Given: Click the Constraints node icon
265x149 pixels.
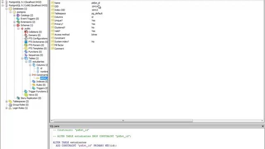Looking at the screenshot, I should coord(34,75).
